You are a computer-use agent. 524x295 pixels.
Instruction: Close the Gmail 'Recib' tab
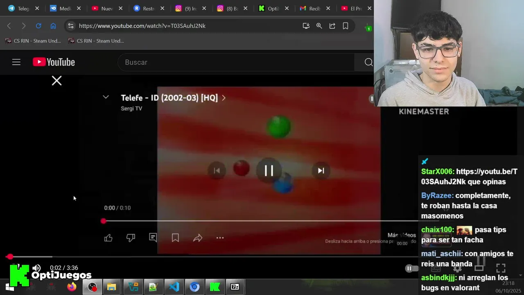click(329, 8)
